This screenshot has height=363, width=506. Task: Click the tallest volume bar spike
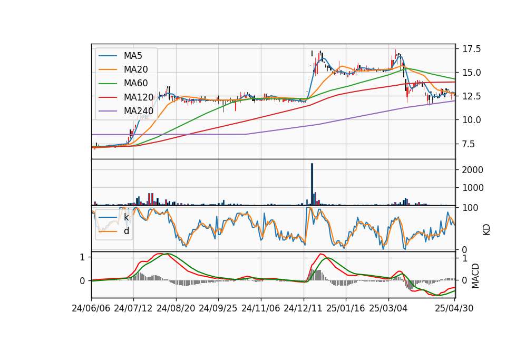312,184
